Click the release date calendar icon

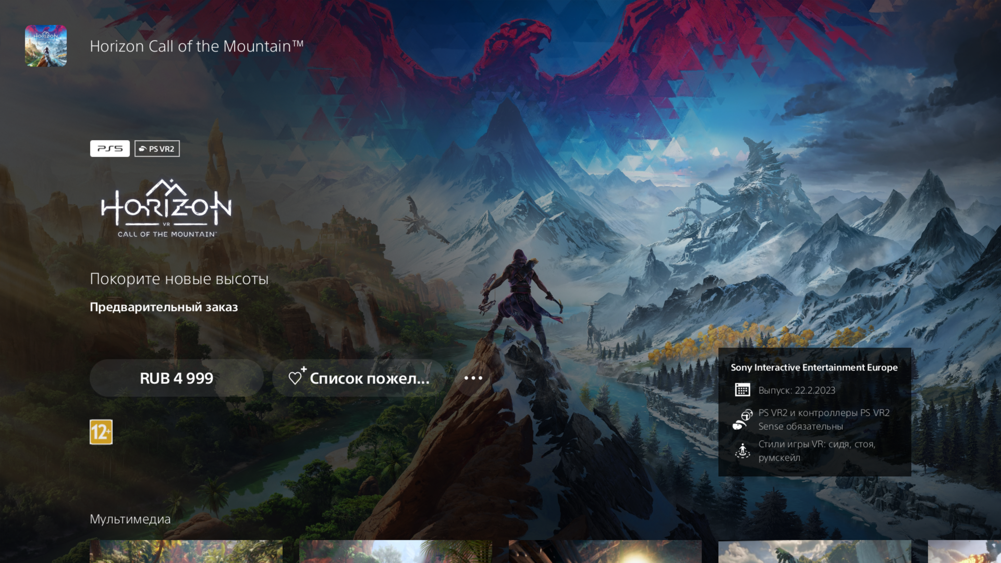tap(742, 390)
